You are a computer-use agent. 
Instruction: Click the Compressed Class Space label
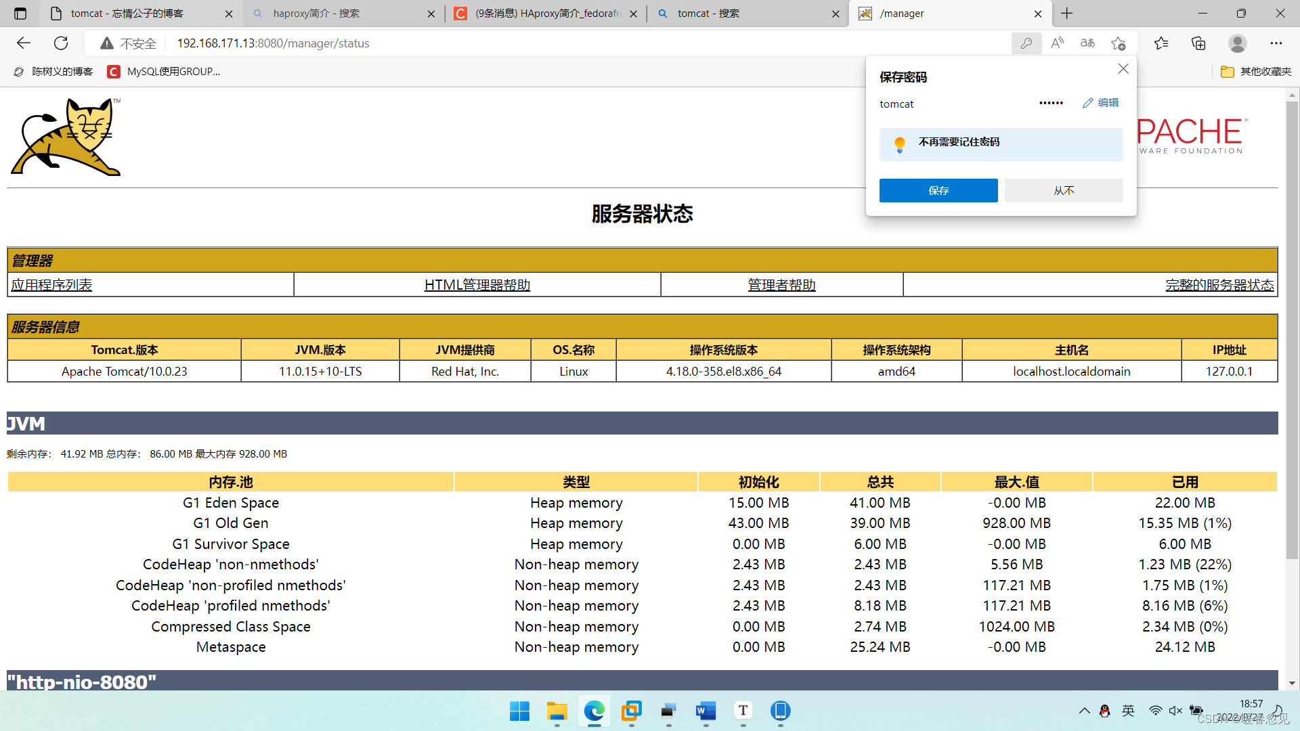[x=231, y=627]
